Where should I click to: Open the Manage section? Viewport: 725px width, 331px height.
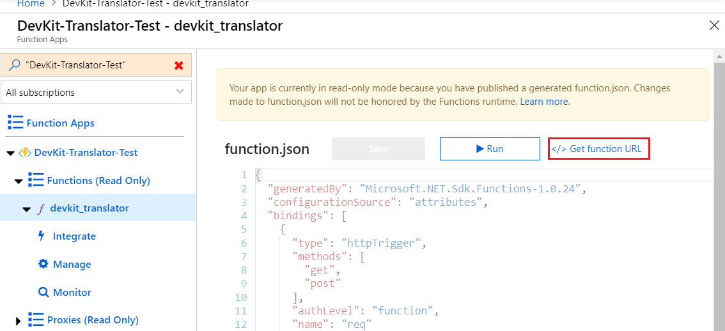click(72, 265)
